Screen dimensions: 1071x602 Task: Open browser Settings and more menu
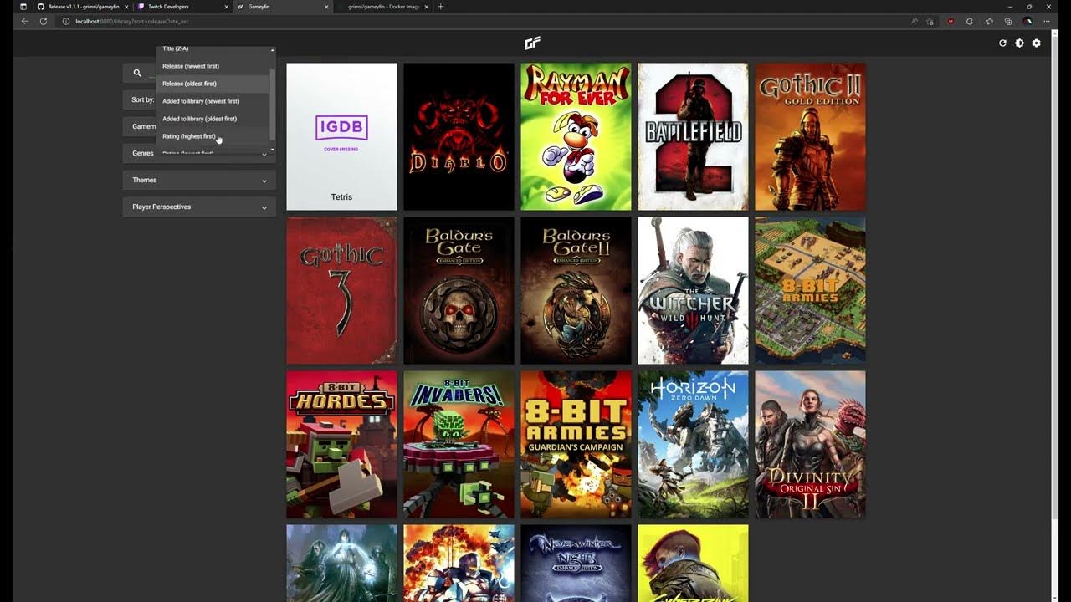pos(1047,21)
